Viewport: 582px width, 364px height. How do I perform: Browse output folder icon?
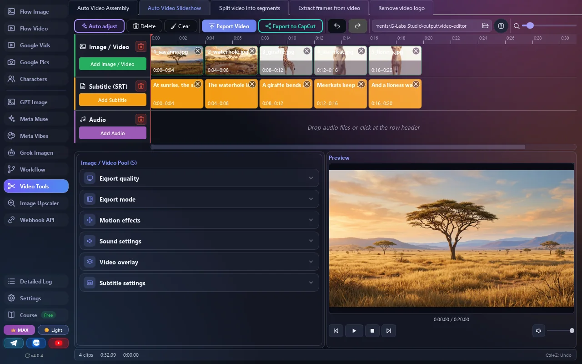pyautogui.click(x=485, y=26)
